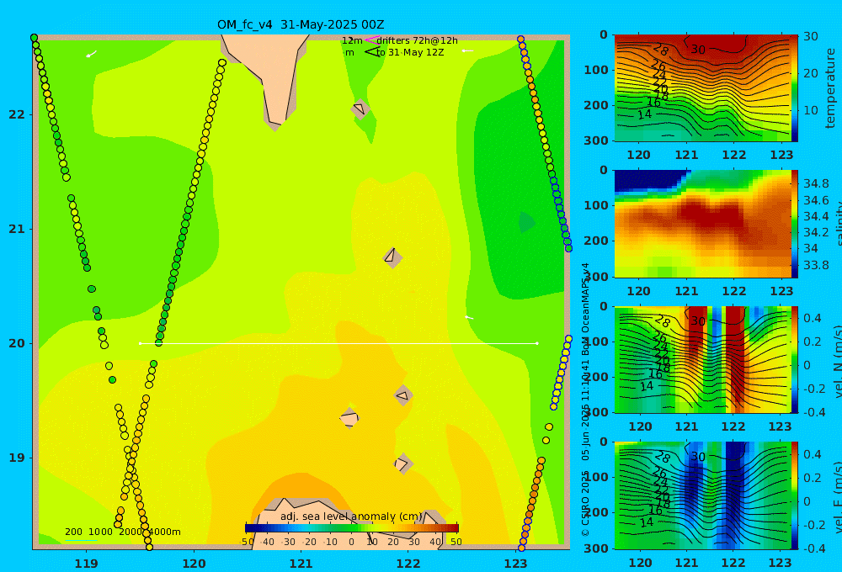Click the 'drifters 72h@12h' legend text
The image size is (842, 572).
[418, 40]
